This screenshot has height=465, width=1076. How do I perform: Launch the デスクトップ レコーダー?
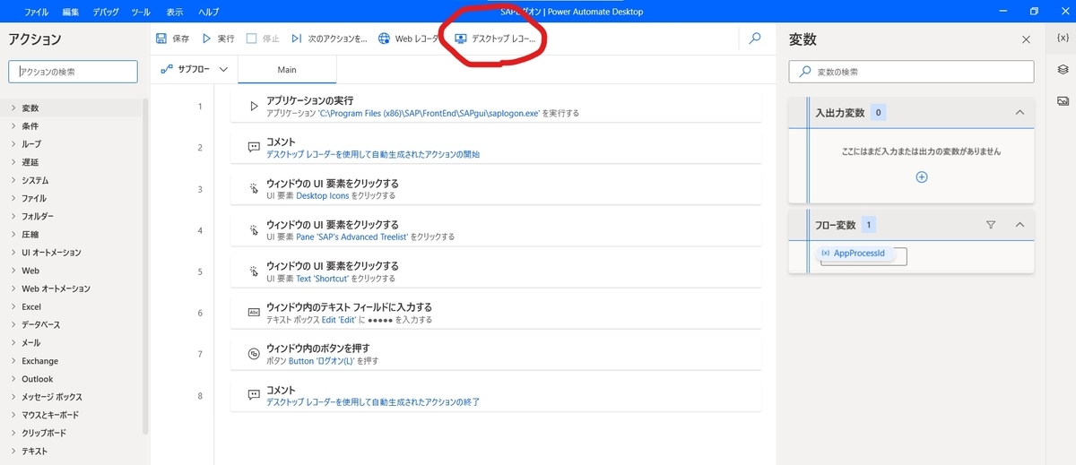pyautogui.click(x=496, y=39)
